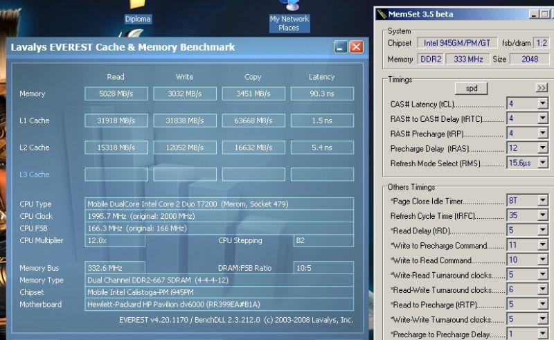Open the Read to Precharge (tRTP) dropdown

543,304
